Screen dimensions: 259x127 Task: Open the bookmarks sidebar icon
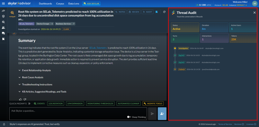pos(3,39)
